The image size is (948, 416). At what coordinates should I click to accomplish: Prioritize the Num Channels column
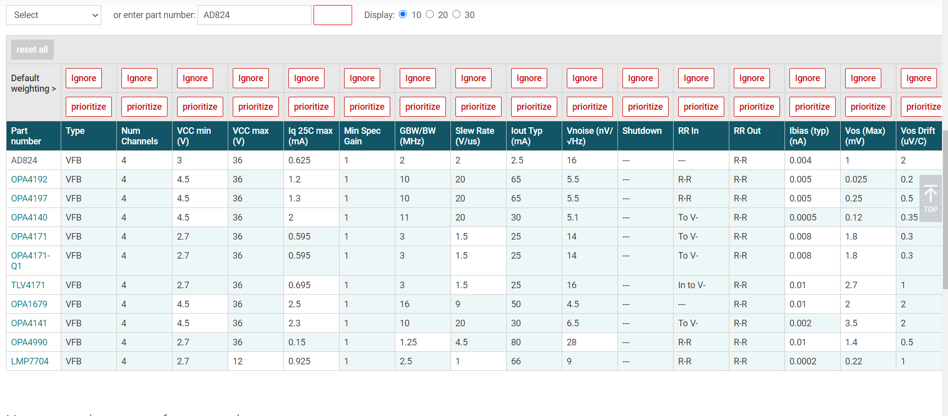(144, 107)
